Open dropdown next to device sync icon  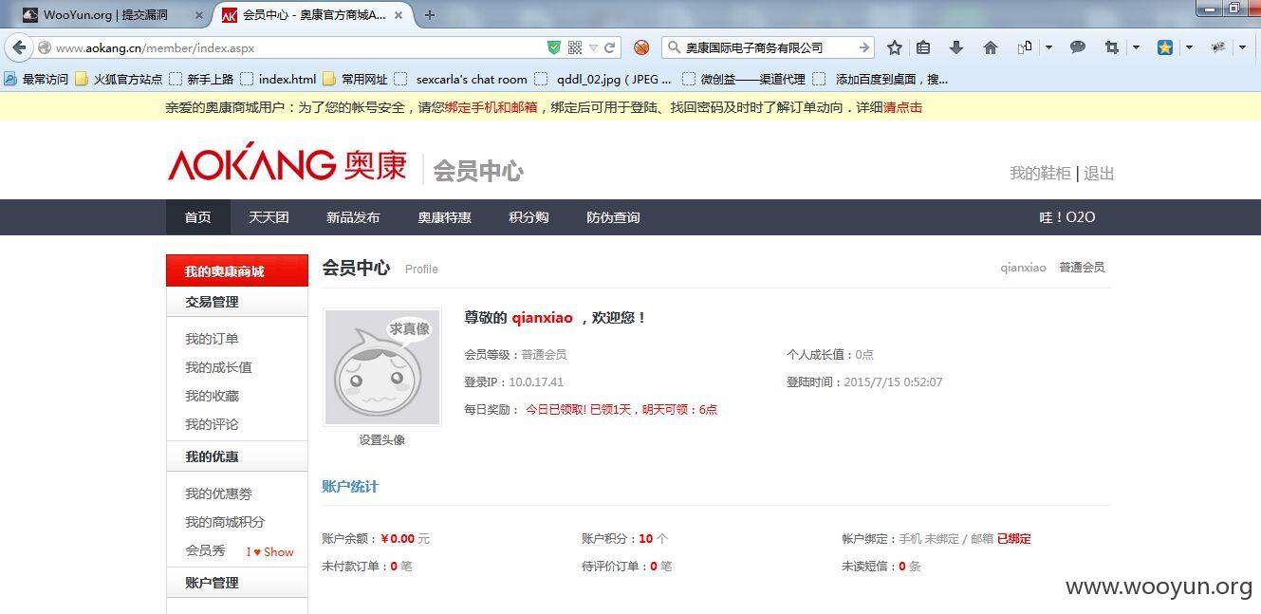click(1048, 47)
